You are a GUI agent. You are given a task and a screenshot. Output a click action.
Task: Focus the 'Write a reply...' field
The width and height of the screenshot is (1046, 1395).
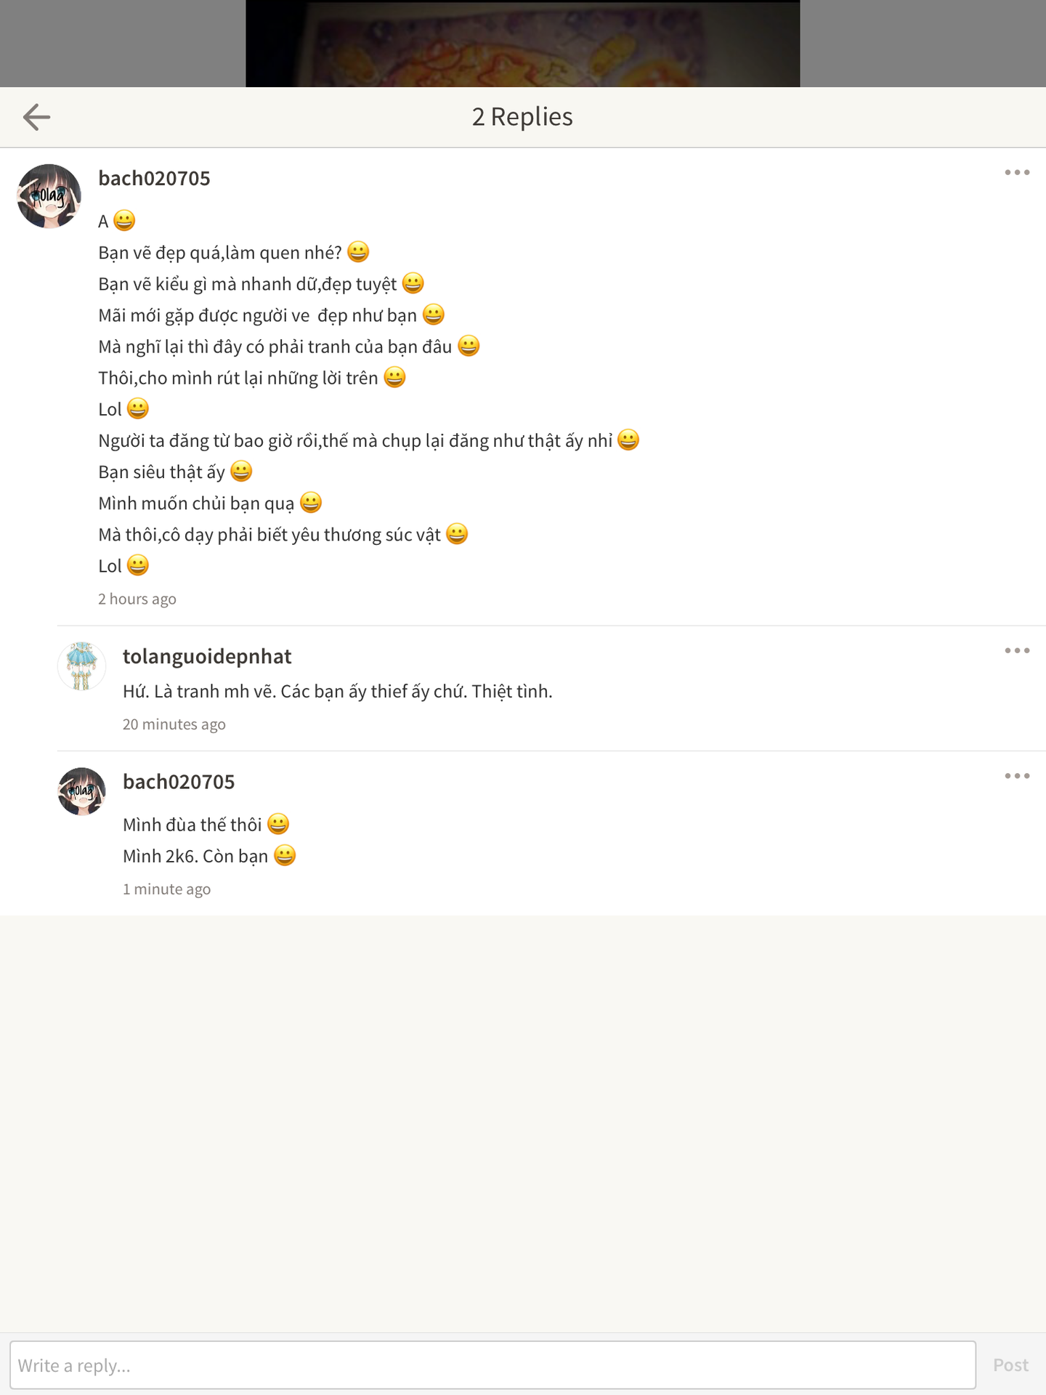[x=492, y=1365]
